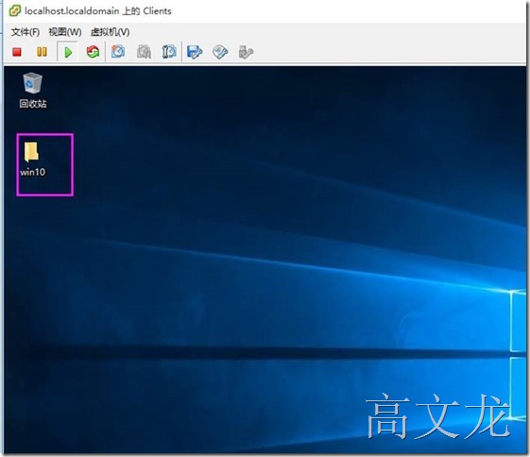Open the 文件(F) menu
The width and height of the screenshot is (530, 457).
(x=26, y=32)
